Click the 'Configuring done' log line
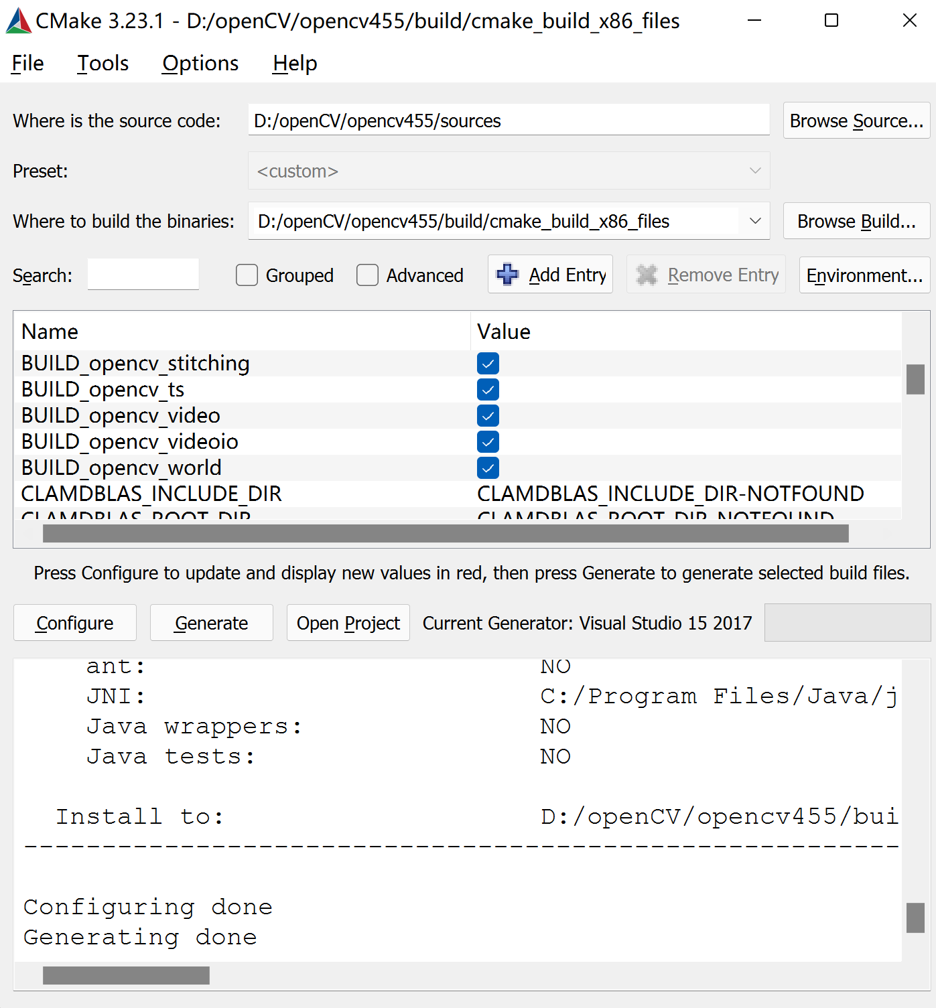This screenshot has width=936, height=1008. [x=148, y=908]
